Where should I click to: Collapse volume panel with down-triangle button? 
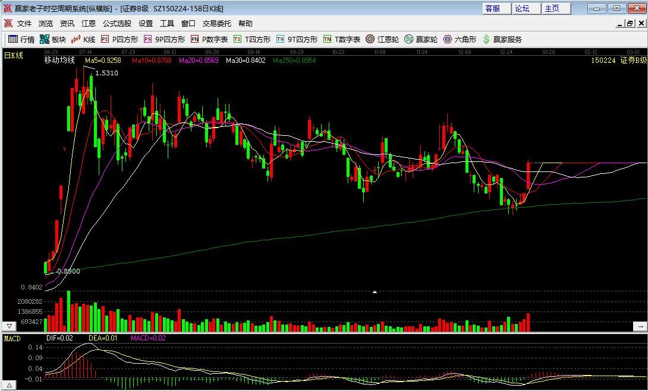click(10, 326)
